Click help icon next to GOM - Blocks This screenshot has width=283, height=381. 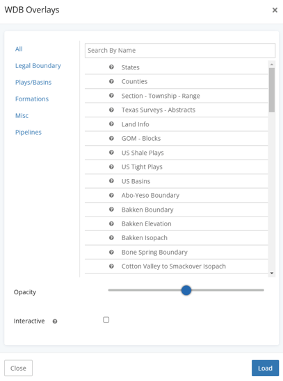pyautogui.click(x=111, y=138)
